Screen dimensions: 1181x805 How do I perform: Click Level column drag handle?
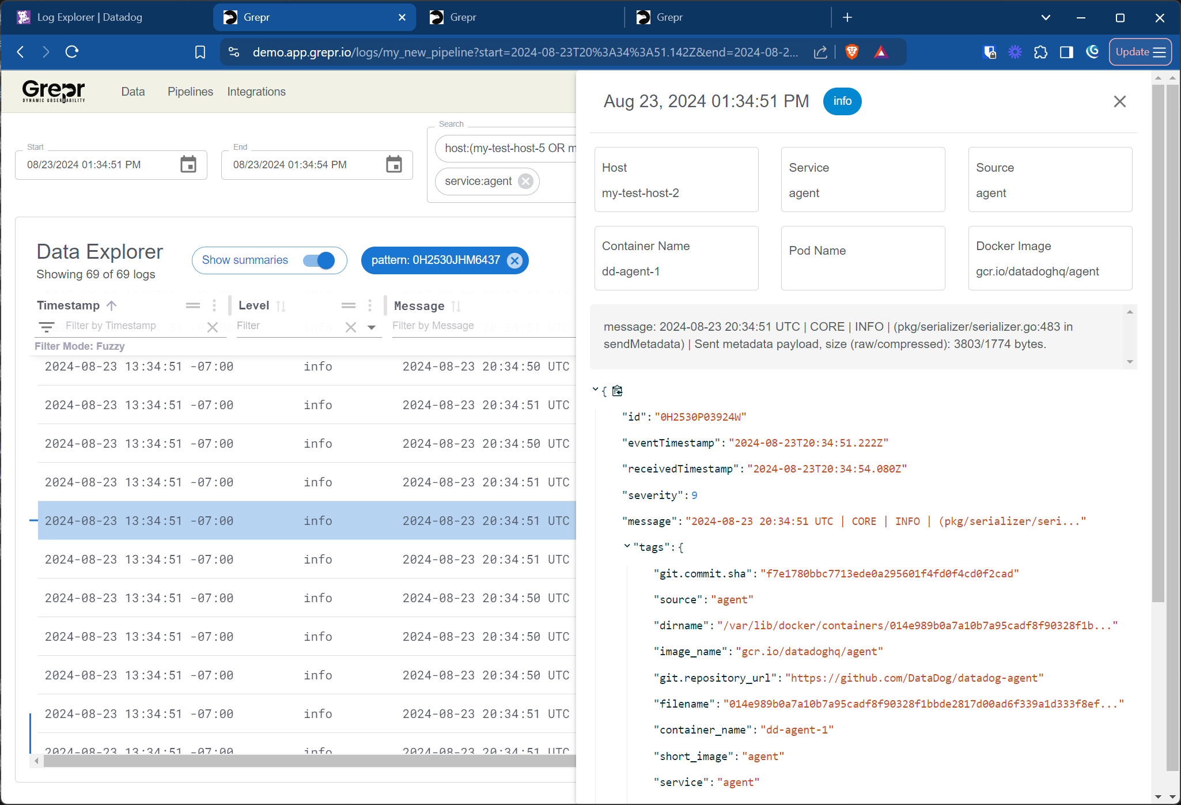click(x=349, y=305)
